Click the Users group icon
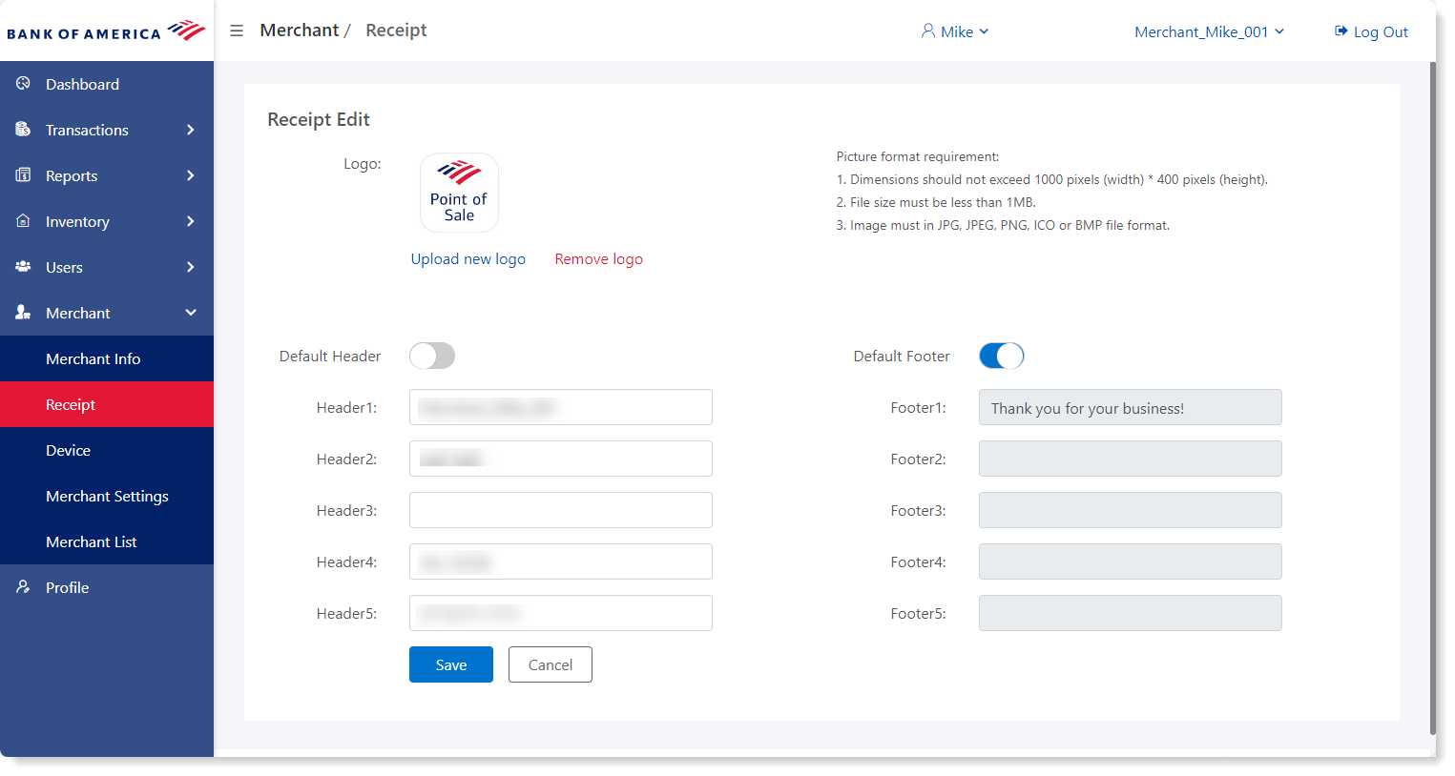Image resolution: width=1455 pixels, height=776 pixels. [23, 266]
